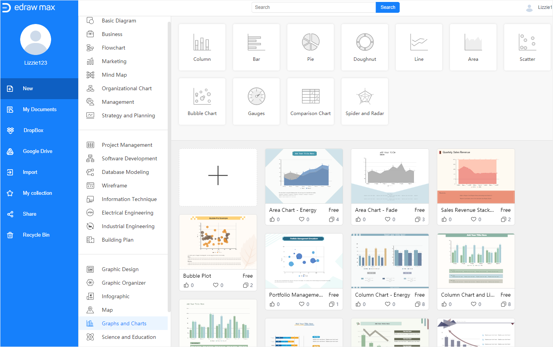Screen dimensions: 553x347
Task: Select the Spider and Radar tile
Action: pyautogui.click(x=365, y=101)
